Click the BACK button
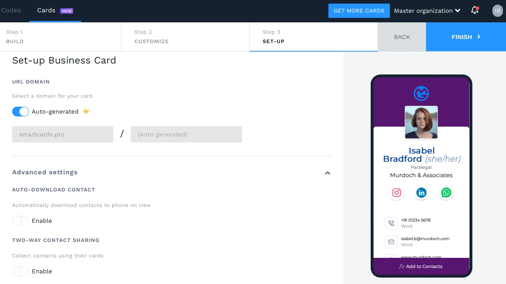 click(x=402, y=37)
